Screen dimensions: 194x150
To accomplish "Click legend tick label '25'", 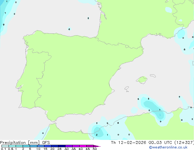I will [x=59, y=149].
